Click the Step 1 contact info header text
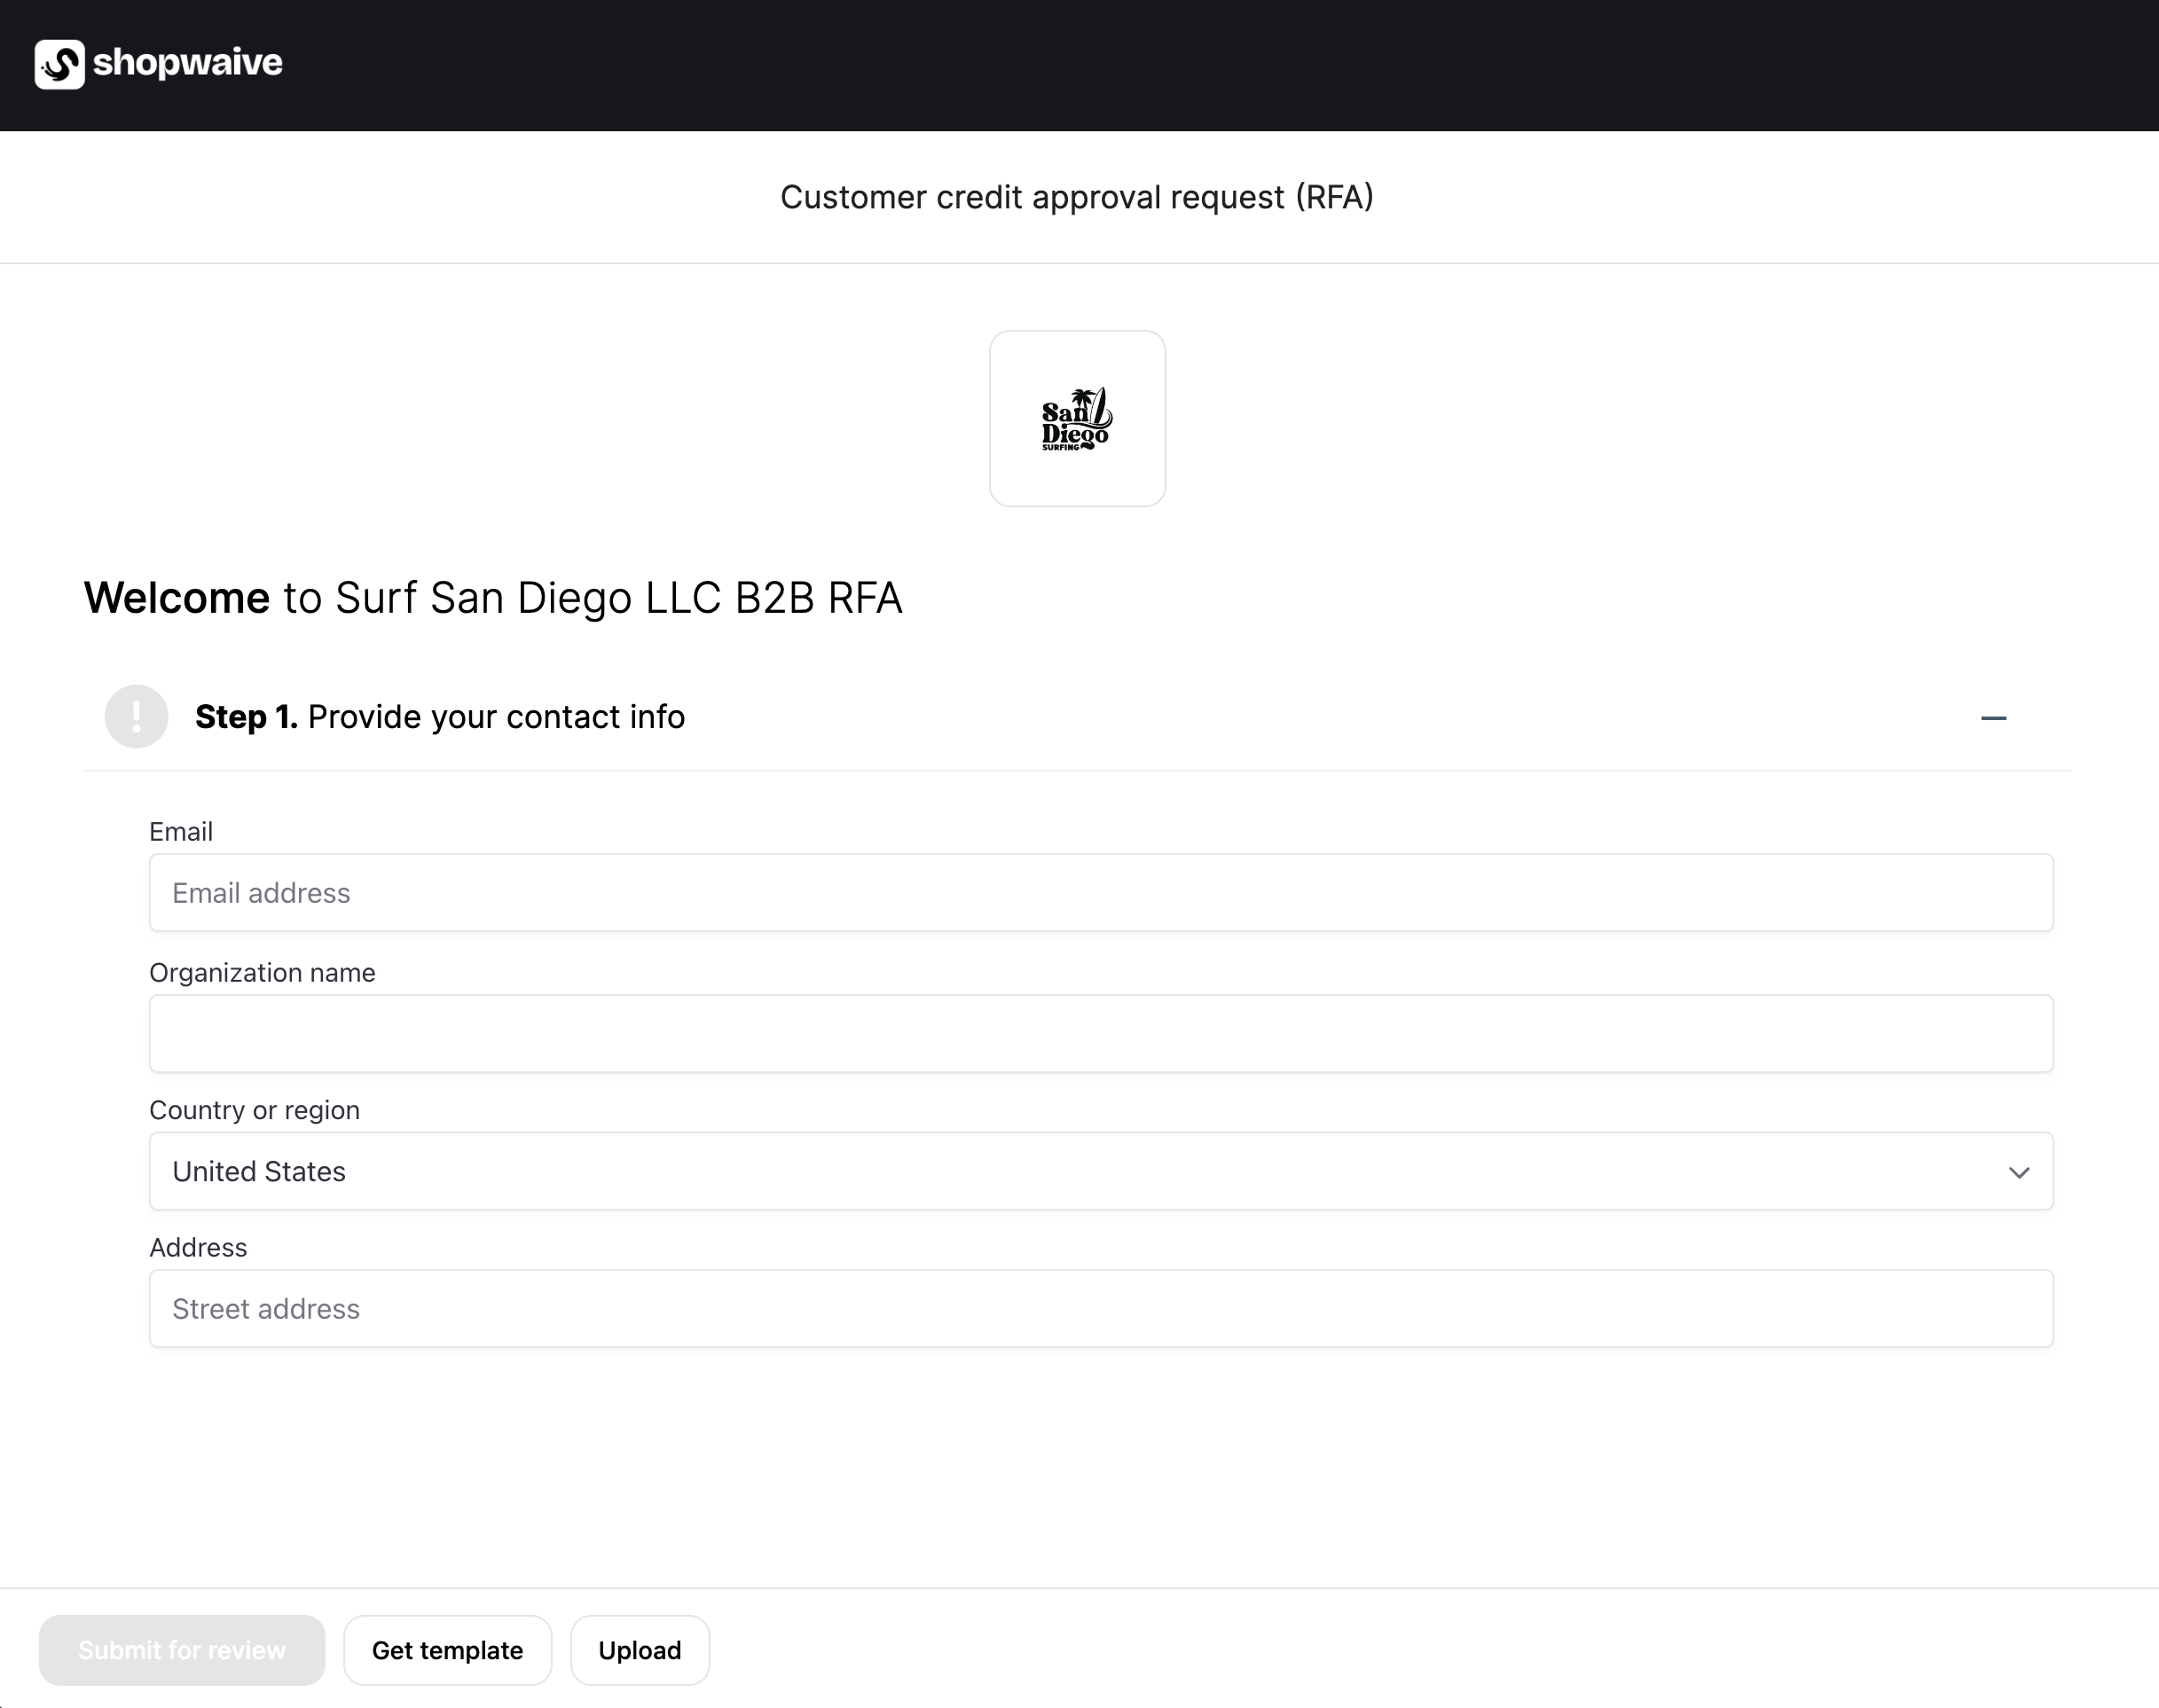The width and height of the screenshot is (2159, 1708). (x=440, y=717)
